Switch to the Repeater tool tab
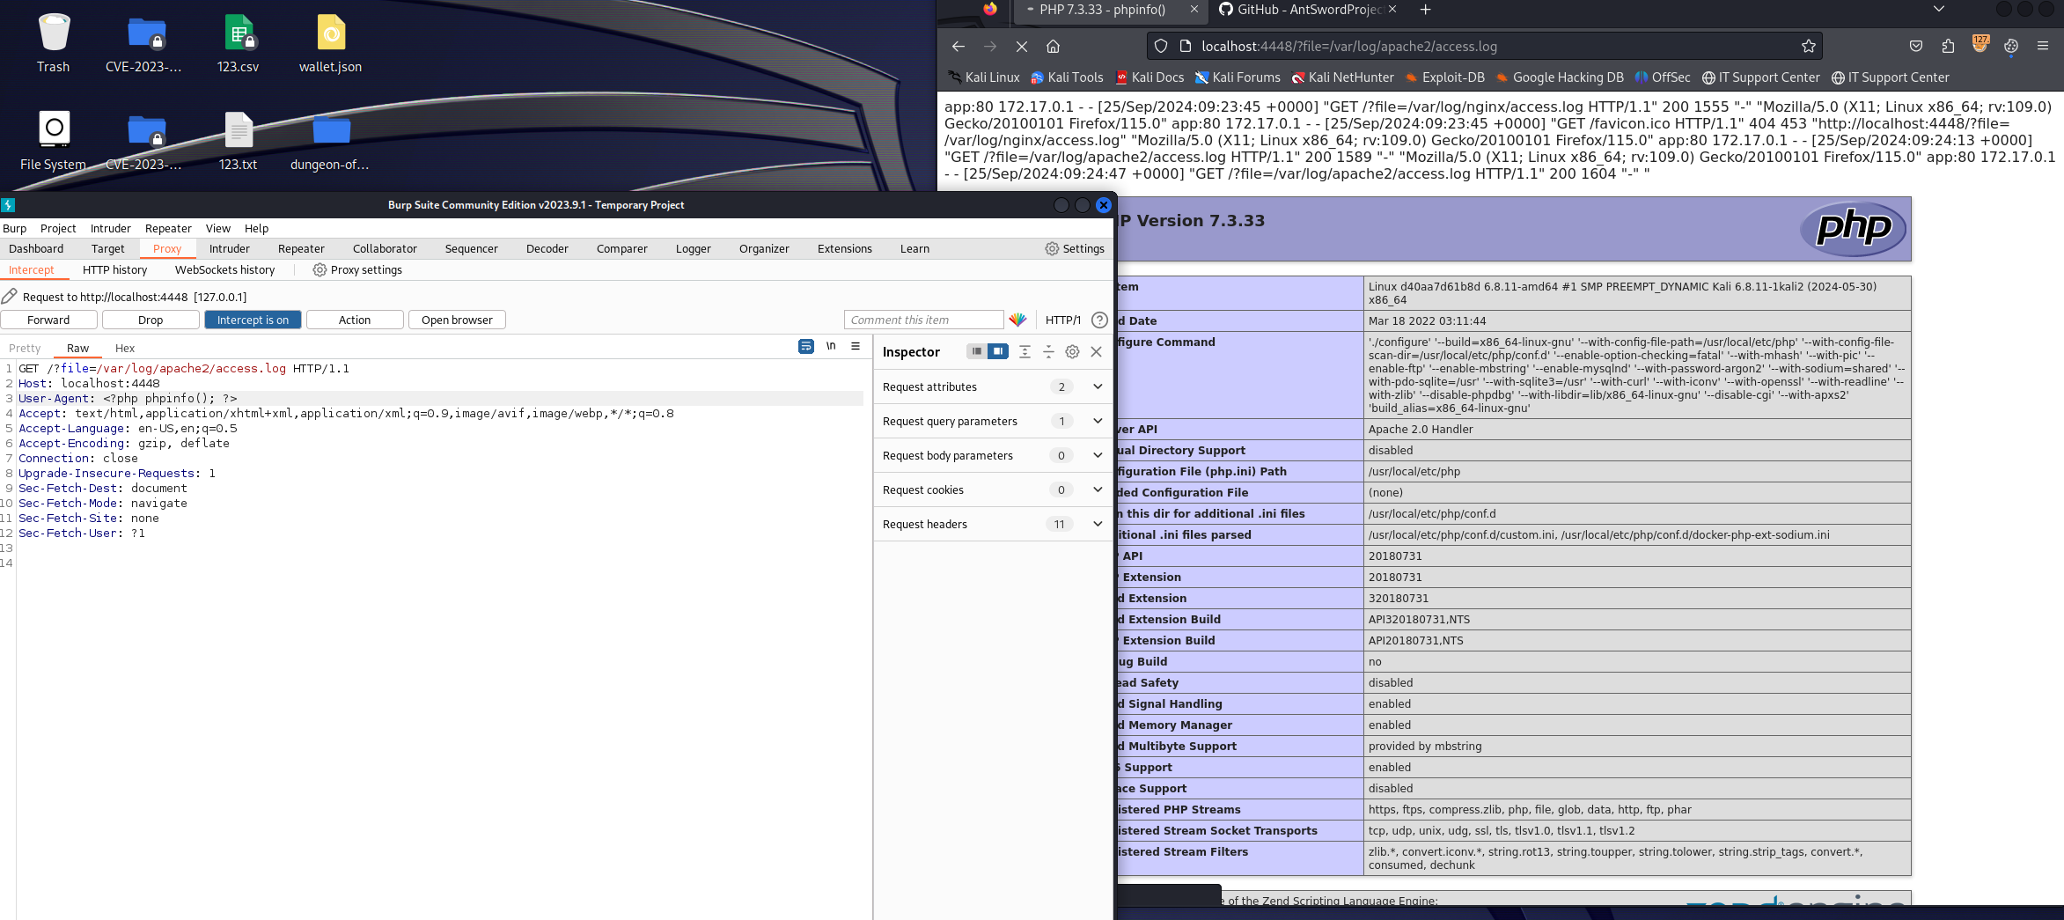This screenshot has height=920, width=2064. tap(301, 248)
